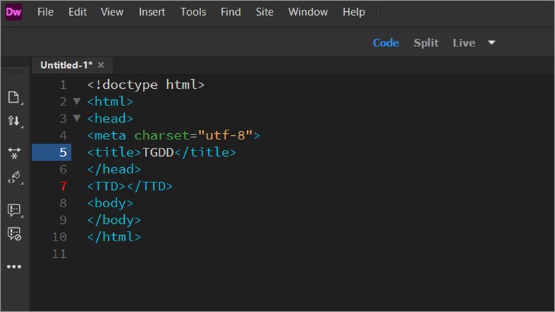Open the Insert menu
Viewport: 555px width, 312px height.
click(152, 12)
